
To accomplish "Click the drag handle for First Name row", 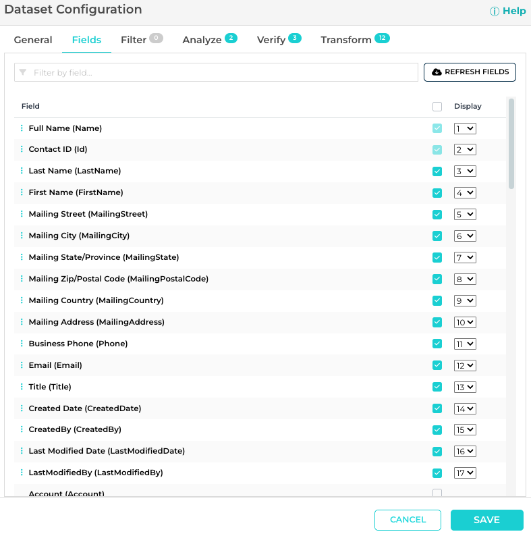I will (22, 192).
